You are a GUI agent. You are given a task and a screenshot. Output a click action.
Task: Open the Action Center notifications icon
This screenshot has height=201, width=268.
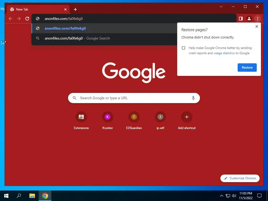[259, 196]
